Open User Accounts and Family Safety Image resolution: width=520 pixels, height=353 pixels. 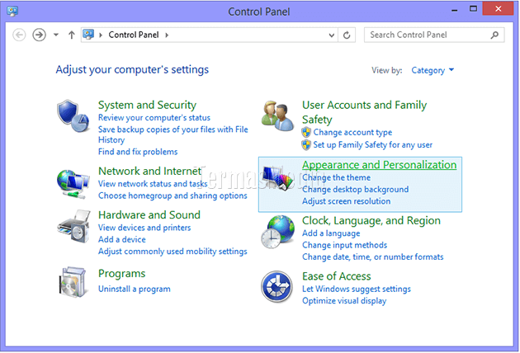coord(364,112)
